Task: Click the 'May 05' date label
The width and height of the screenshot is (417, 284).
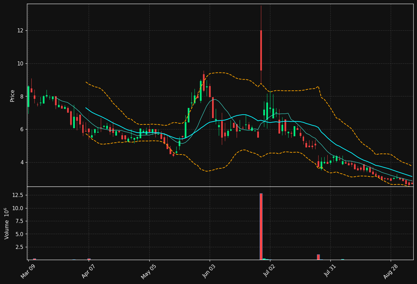Action: [x=148, y=271]
